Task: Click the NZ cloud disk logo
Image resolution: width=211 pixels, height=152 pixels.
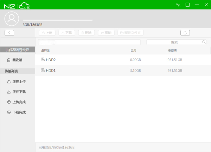Action: 17,5
